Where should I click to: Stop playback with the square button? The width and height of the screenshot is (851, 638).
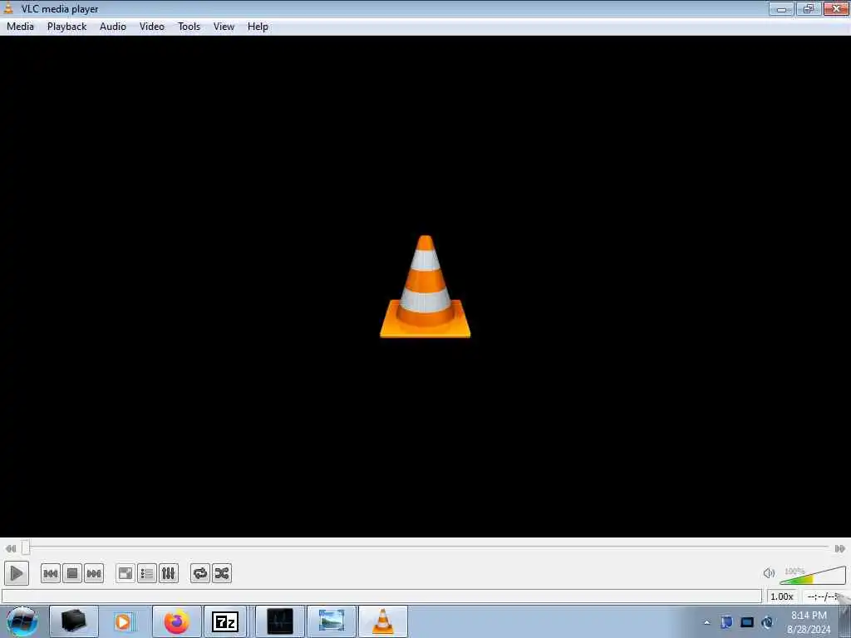(72, 573)
